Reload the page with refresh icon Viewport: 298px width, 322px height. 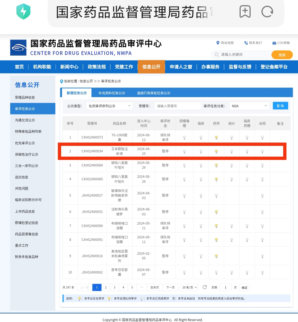click(x=267, y=12)
